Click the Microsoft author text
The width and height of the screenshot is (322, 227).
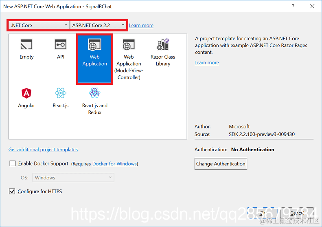coord(239,126)
